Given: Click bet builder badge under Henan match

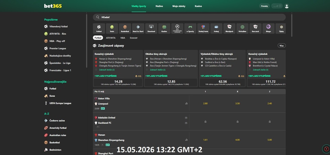Looking at the screenshot, I should pyautogui.click(x=108, y=145).
